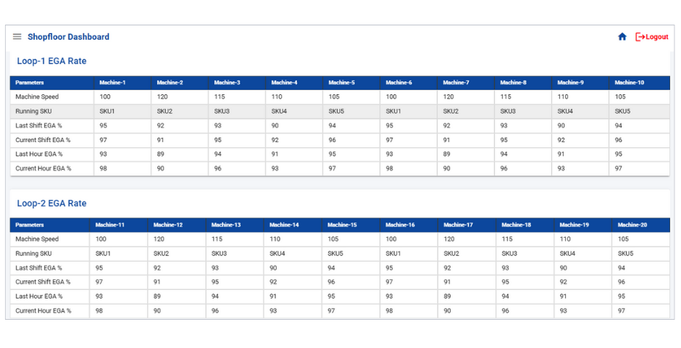This screenshot has height=348, width=681.
Task: Click the SKU5 cell under Machine-10
Action: point(622,111)
